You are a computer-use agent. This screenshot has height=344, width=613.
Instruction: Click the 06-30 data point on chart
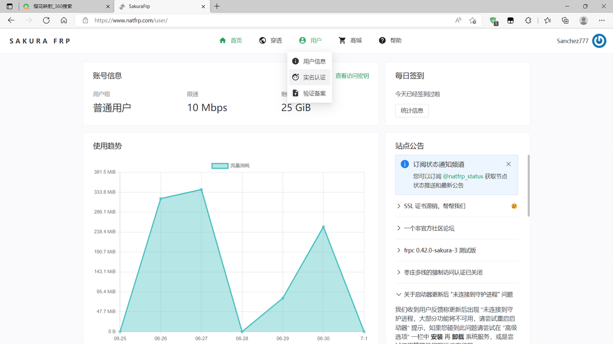coord(323,227)
